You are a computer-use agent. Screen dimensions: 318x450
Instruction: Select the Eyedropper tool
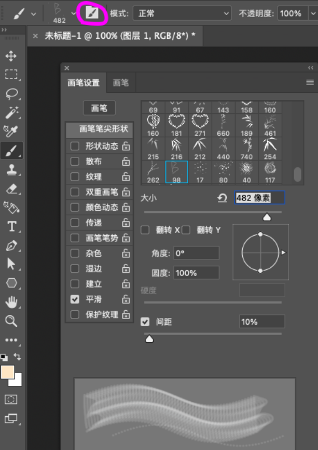click(x=11, y=131)
